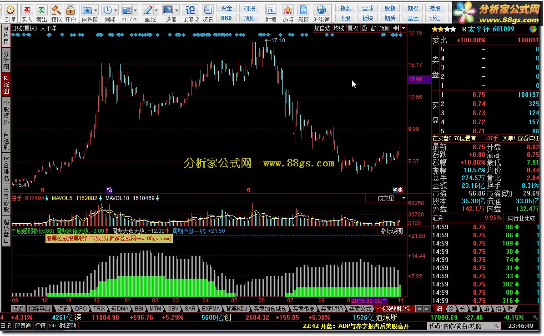This screenshot has width=544, height=336.
Task: Open the 24小时滚动 news tab
Action: coord(62,326)
